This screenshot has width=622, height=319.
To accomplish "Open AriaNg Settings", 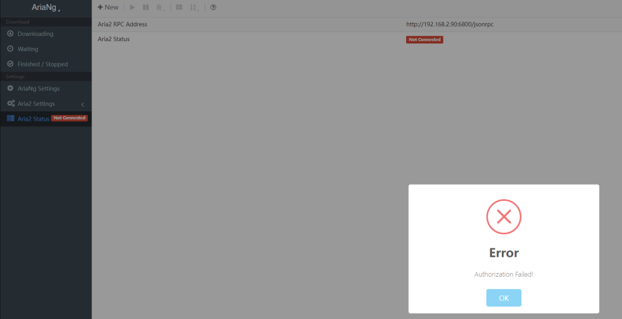I will (x=45, y=88).
